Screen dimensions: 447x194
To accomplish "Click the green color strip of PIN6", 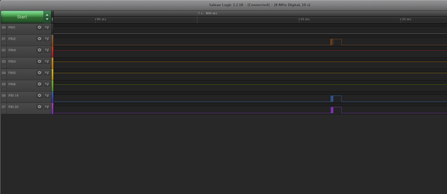I will point(53,86).
